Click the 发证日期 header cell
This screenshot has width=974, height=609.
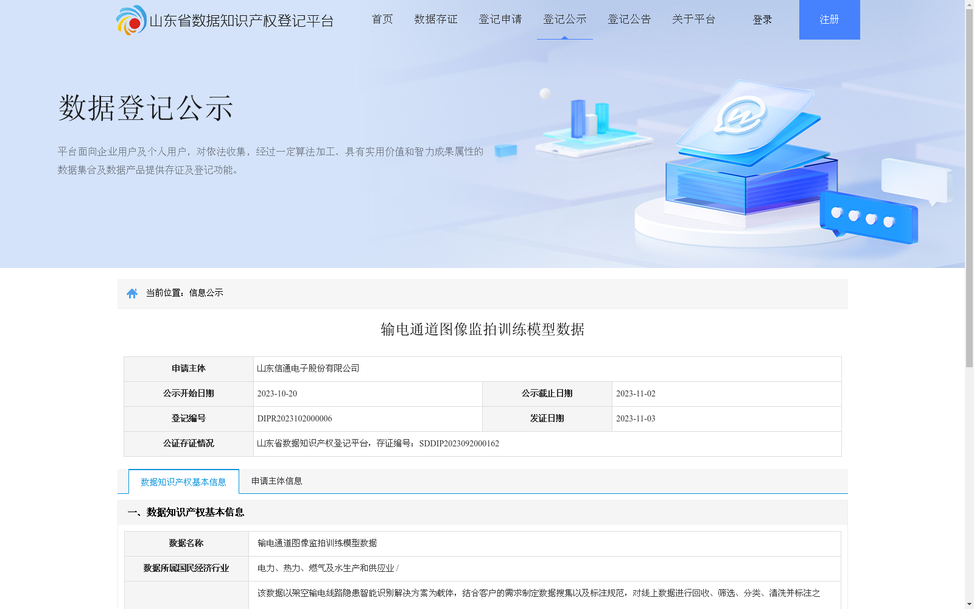(547, 419)
